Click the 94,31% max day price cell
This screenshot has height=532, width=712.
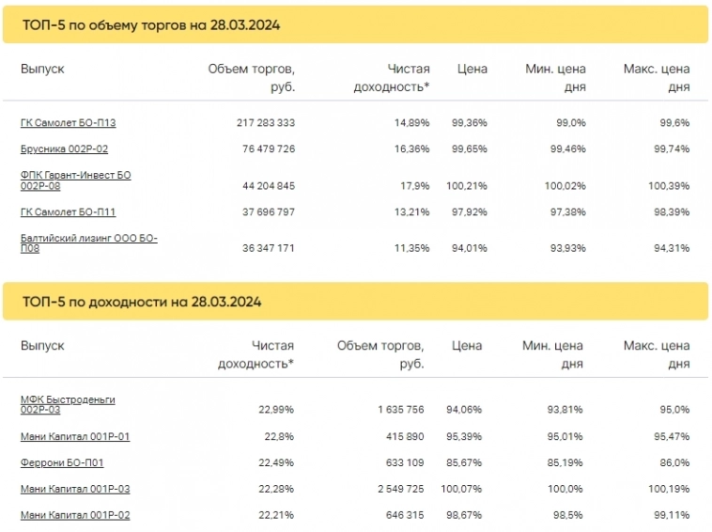tap(670, 248)
